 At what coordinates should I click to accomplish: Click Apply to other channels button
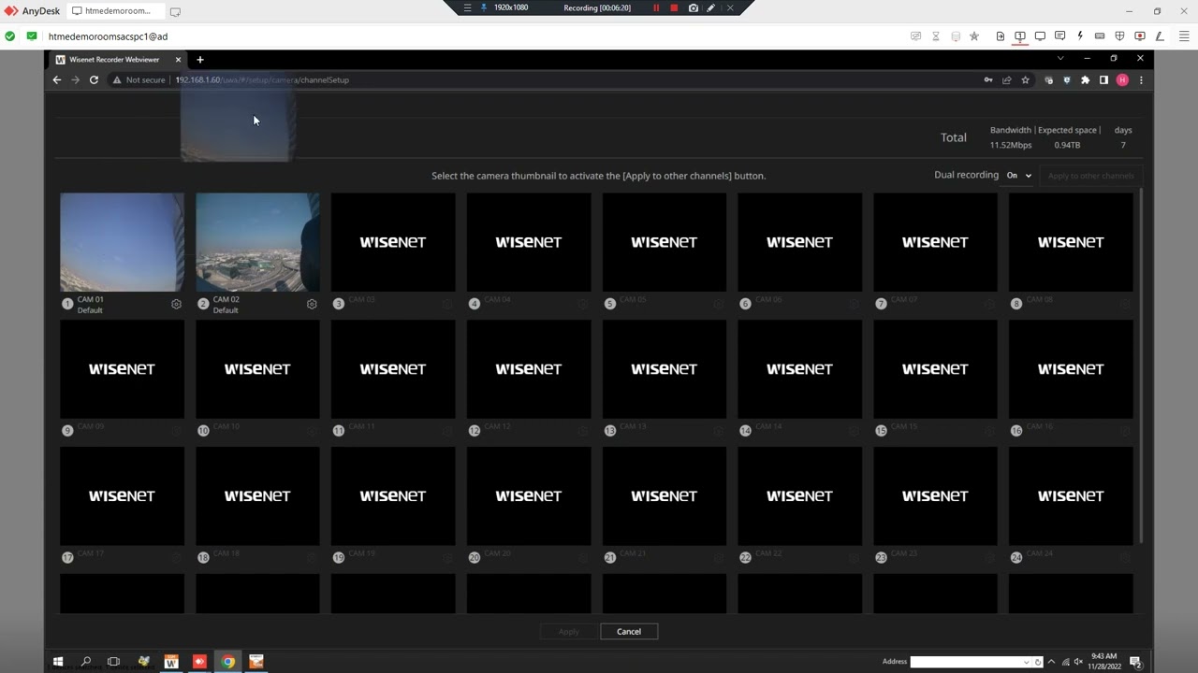(1090, 176)
